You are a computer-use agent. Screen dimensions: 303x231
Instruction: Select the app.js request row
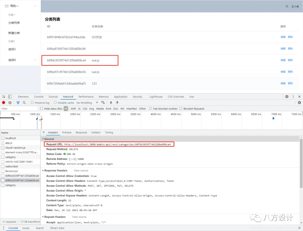(x=20, y=143)
